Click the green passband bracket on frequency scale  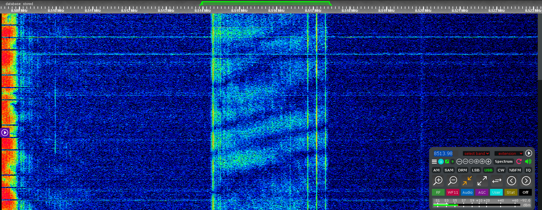[265, 3]
